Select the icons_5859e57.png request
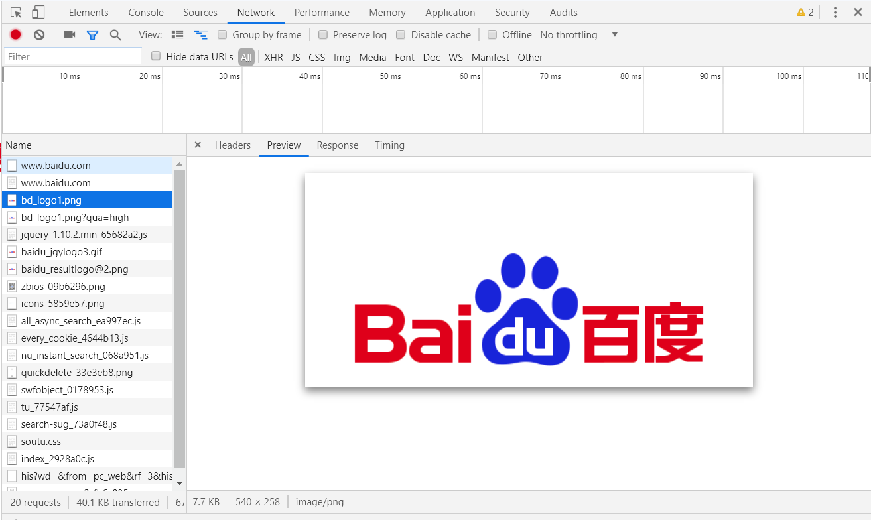Screen dimensions: 871x520 87,303
